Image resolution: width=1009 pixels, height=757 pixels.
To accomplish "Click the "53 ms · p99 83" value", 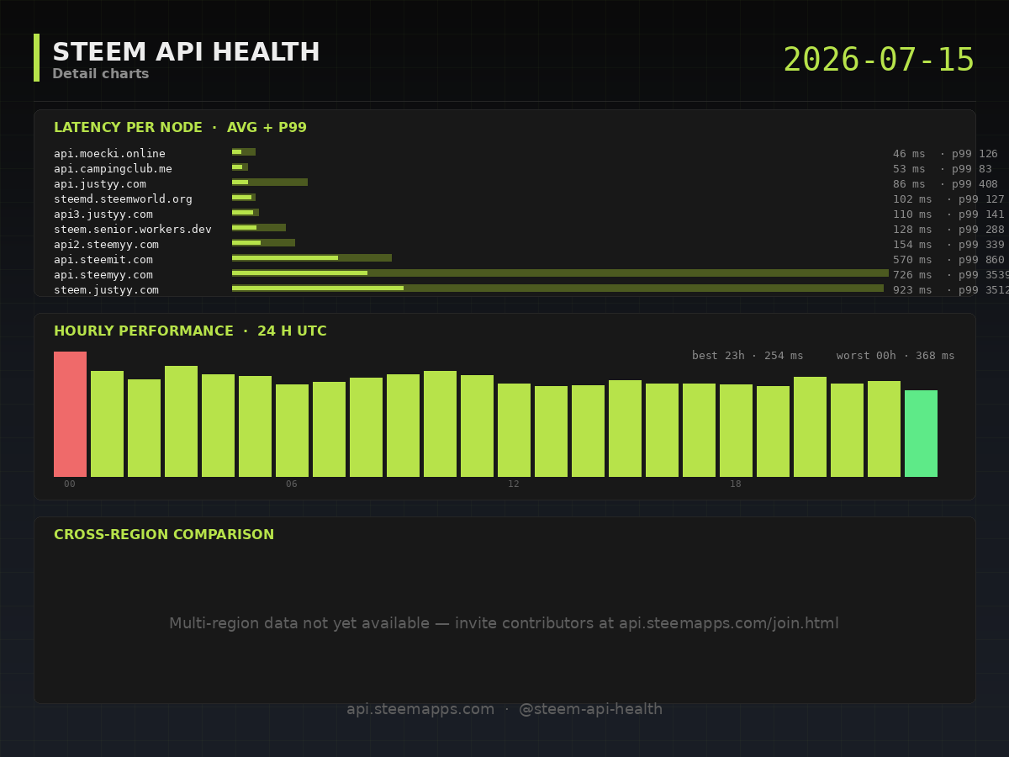I will (942, 169).
